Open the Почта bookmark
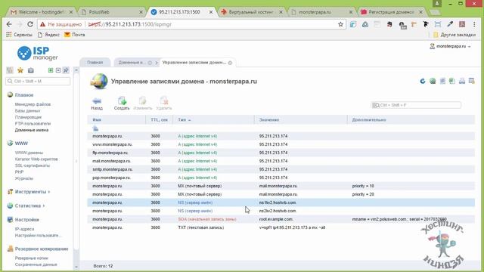This screenshot has width=484, height=272. pyautogui.click(x=74, y=35)
